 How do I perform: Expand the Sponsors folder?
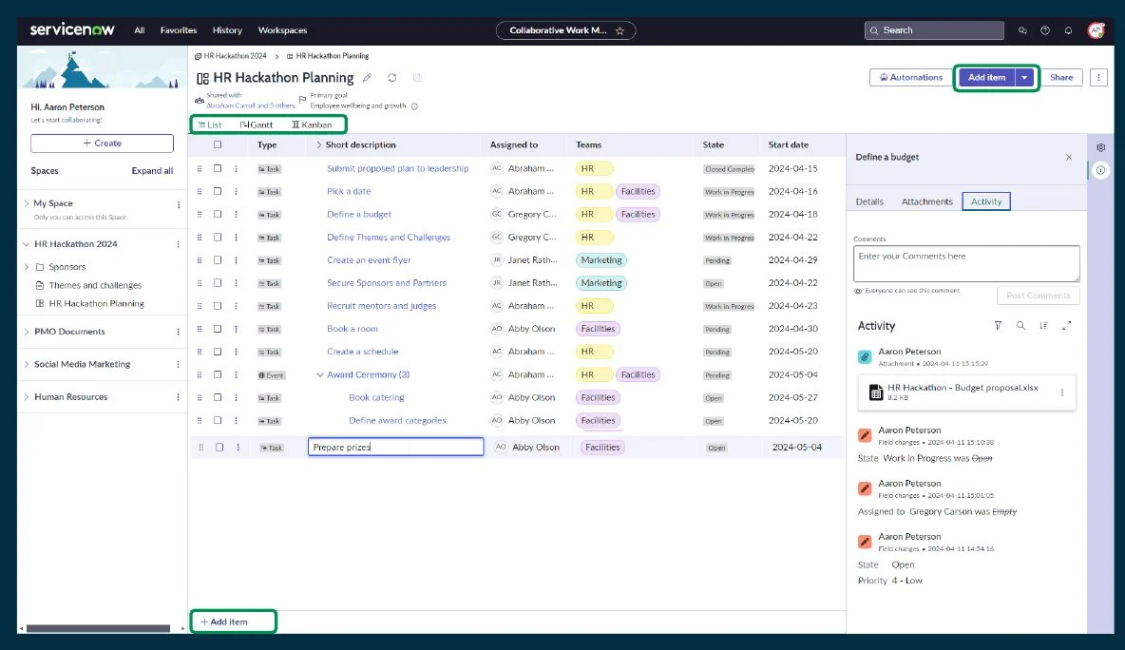tap(28, 267)
